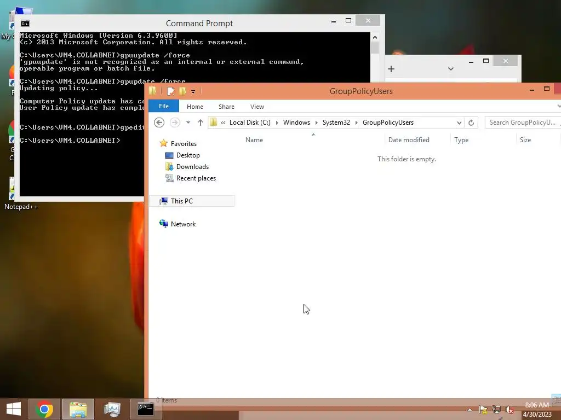The image size is (561, 420).
Task: Expand subfolders arrow after System32 in path
Action: (356, 122)
